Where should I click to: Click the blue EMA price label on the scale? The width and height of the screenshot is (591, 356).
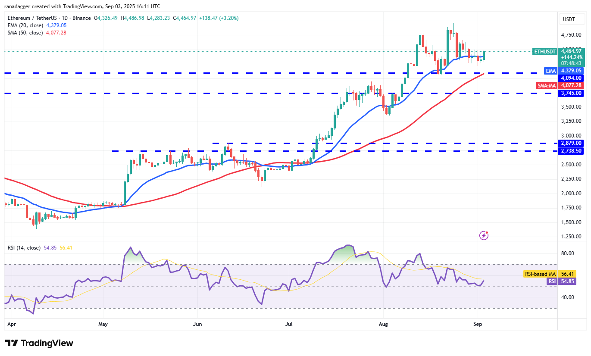tap(550, 71)
